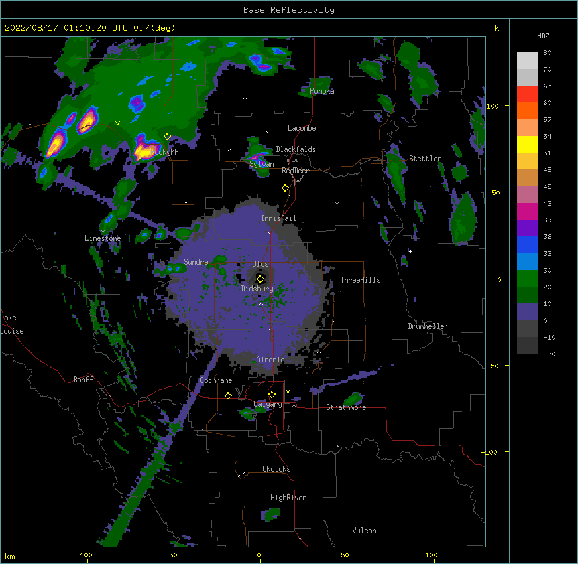This screenshot has height=564, width=578.
Task: Select the dark orange swatch below 65 in the legend
Action: pyautogui.click(x=527, y=111)
